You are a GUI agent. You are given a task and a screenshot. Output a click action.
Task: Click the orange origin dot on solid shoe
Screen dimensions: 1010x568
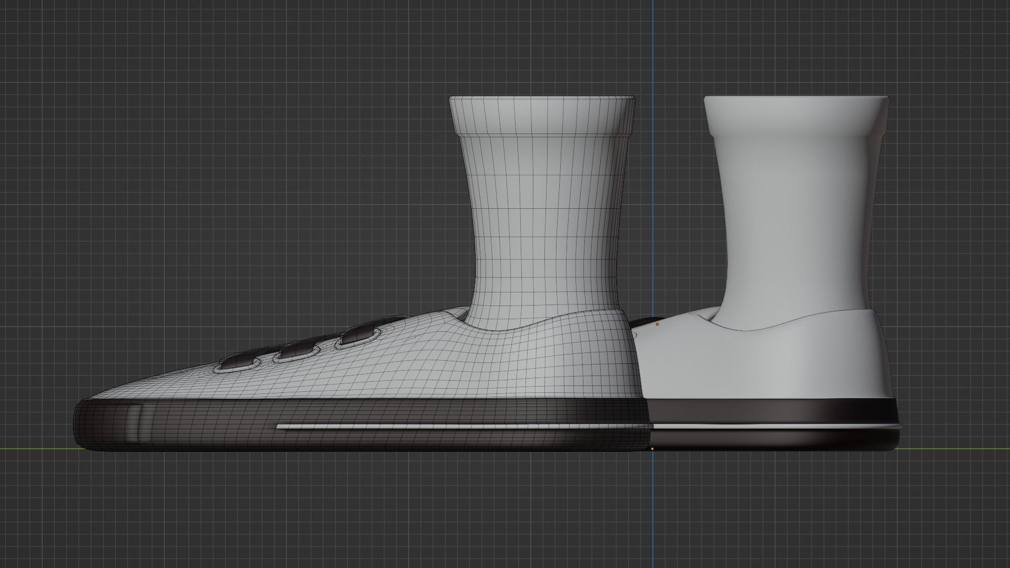[657, 324]
